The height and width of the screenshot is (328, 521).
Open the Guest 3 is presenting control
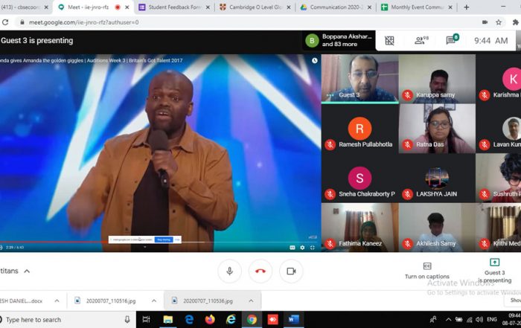[494, 271]
